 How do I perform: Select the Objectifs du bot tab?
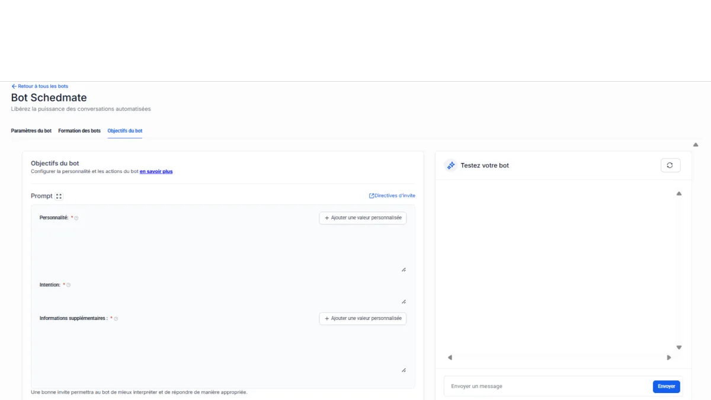tap(125, 130)
